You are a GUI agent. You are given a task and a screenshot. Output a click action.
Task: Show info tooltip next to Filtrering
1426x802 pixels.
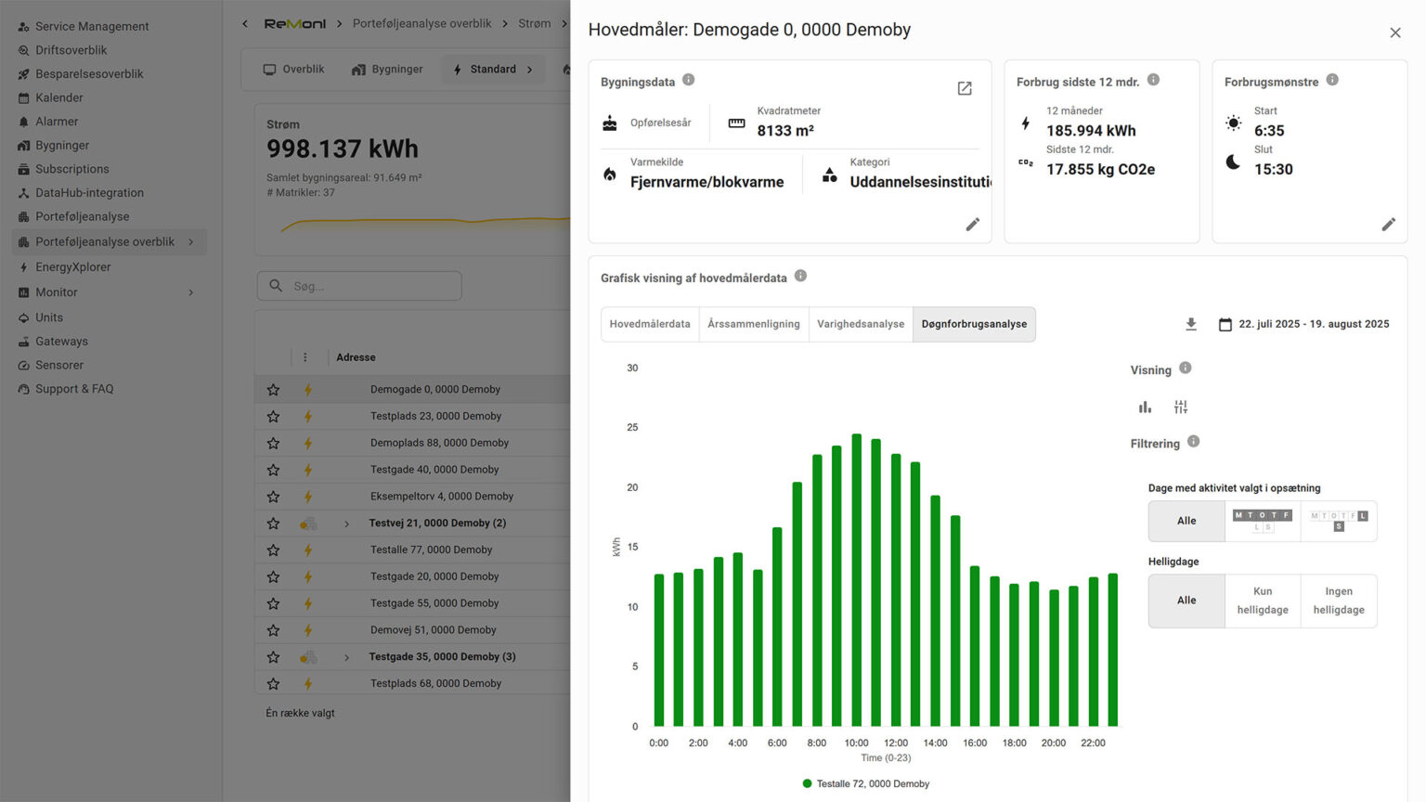point(1194,442)
